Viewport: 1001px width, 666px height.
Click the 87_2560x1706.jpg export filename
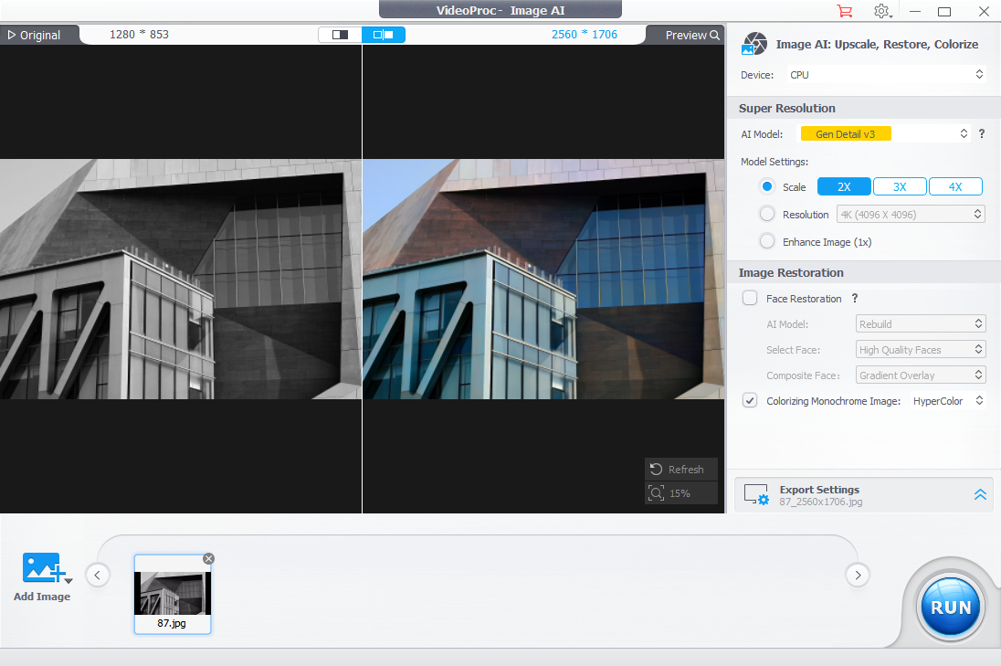[820, 502]
